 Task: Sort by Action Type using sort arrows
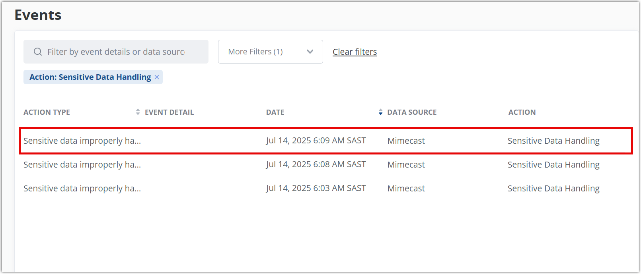(x=138, y=112)
